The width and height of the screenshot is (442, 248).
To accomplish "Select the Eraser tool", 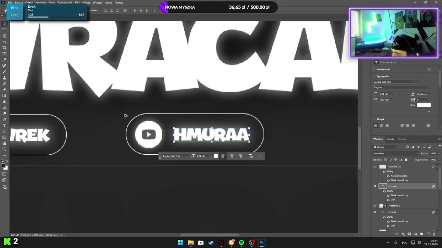I will click(4, 90).
